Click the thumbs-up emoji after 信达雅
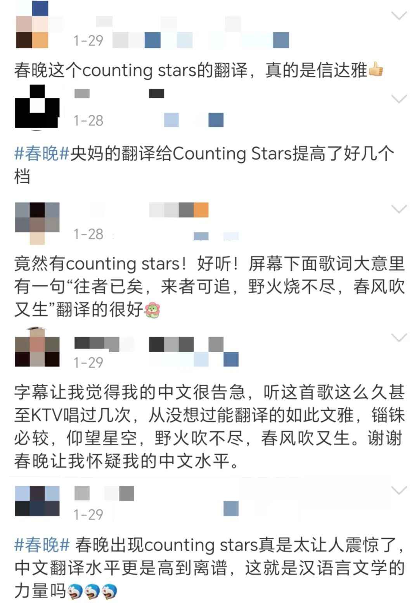 click(376, 70)
